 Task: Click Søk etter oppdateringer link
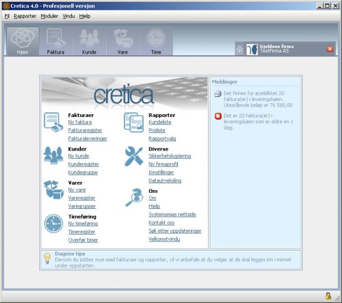click(x=175, y=231)
